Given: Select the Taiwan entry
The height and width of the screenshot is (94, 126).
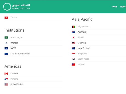Looking at the screenshot, I should coord(81,64).
